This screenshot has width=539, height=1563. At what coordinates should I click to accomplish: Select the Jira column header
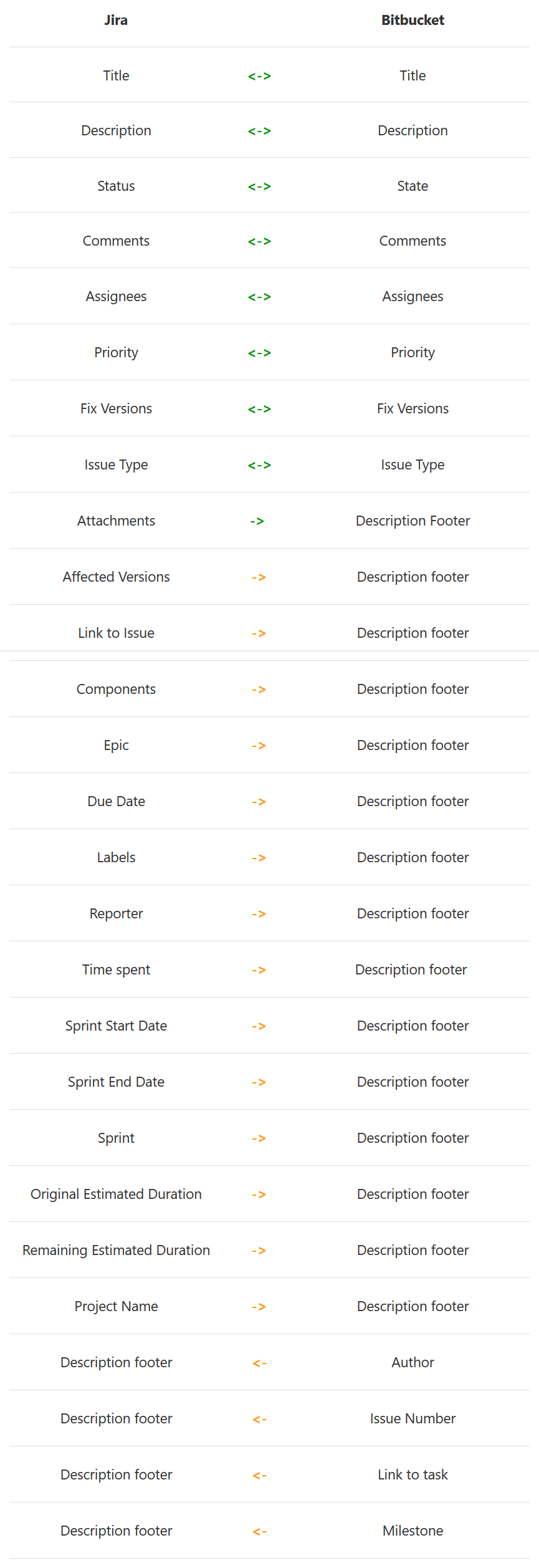(116, 20)
